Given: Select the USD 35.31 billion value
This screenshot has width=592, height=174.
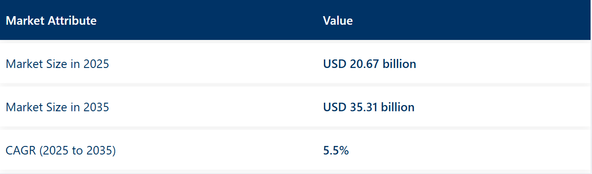Looking at the screenshot, I should click(369, 107).
